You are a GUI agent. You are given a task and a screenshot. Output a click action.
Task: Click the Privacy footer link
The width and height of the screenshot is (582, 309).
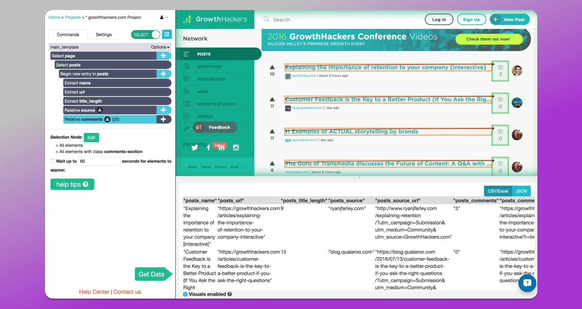point(220,167)
